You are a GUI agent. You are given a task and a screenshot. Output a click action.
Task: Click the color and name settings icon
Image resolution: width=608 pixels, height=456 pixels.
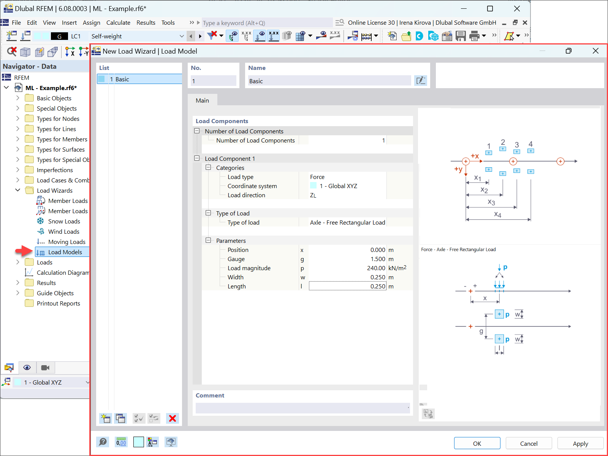click(x=152, y=442)
